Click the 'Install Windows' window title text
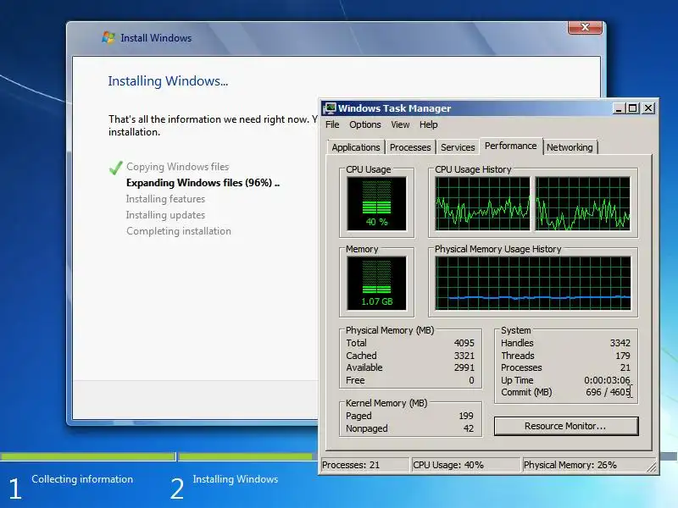The height and width of the screenshot is (508, 678). 156,38
